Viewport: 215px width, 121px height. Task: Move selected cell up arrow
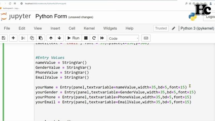(x=51, y=38)
